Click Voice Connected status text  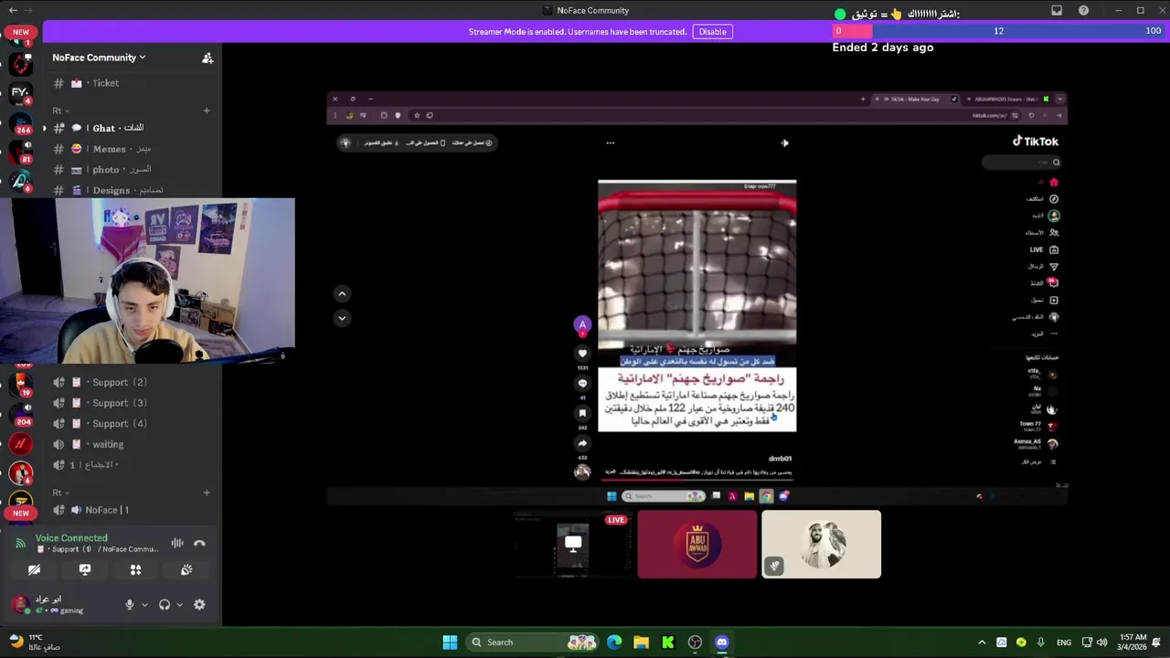tap(71, 538)
